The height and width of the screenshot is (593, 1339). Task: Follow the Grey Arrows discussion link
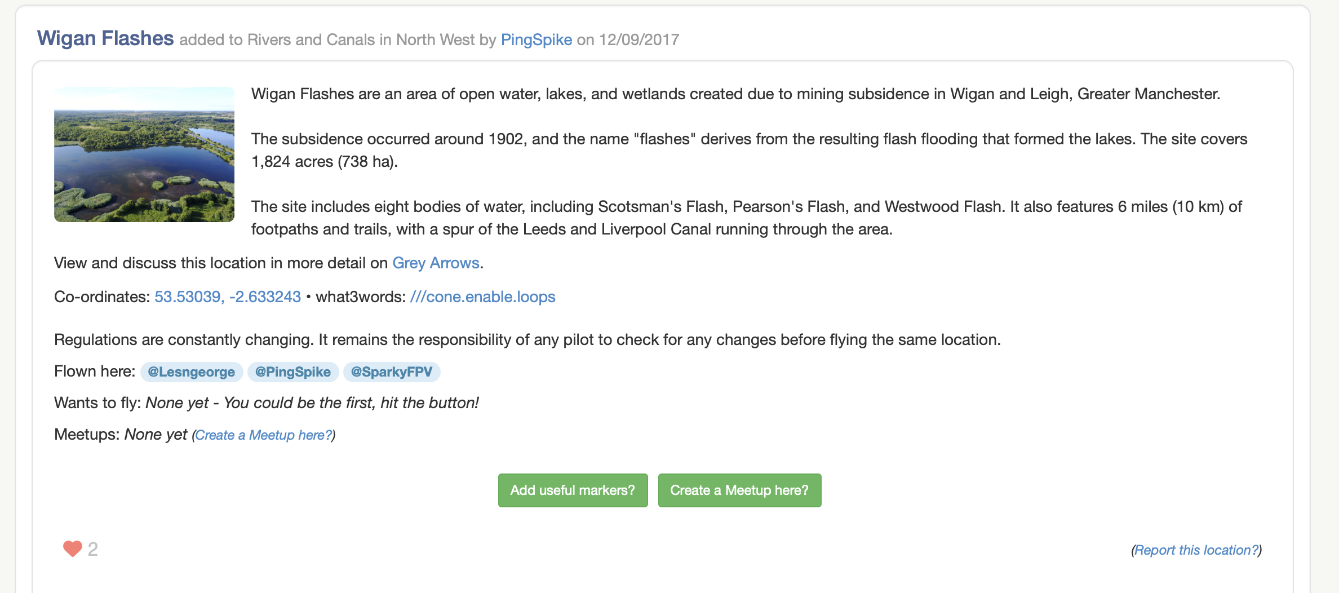(x=436, y=263)
